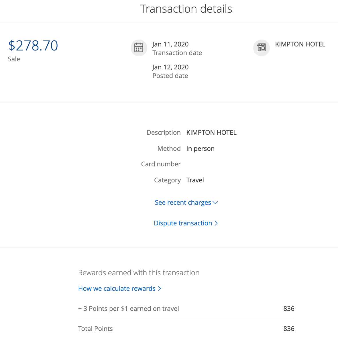Click the Travel category value

coord(195,180)
